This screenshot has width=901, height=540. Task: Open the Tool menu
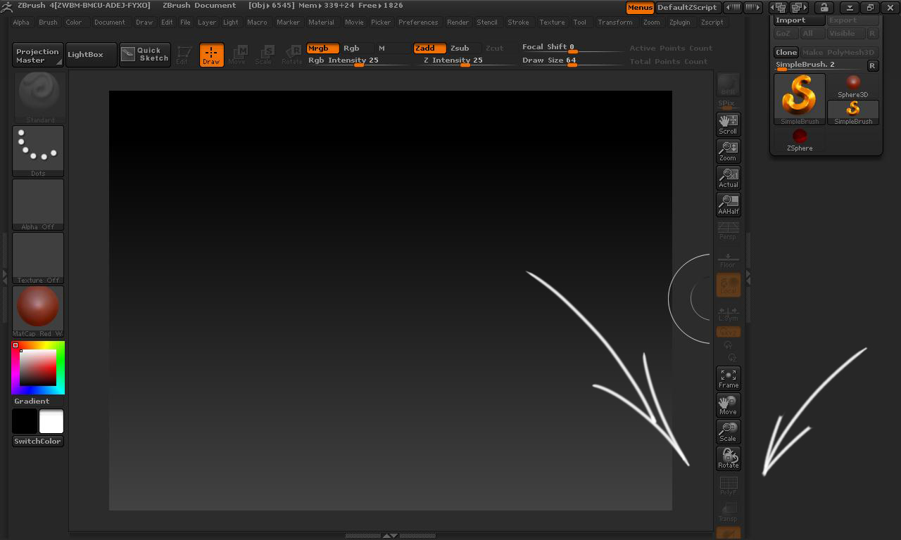[x=580, y=22]
